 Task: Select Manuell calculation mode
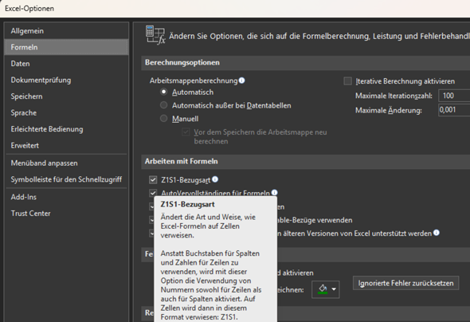tap(163, 119)
